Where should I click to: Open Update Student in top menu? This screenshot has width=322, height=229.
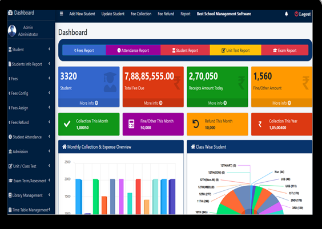tap(112, 14)
